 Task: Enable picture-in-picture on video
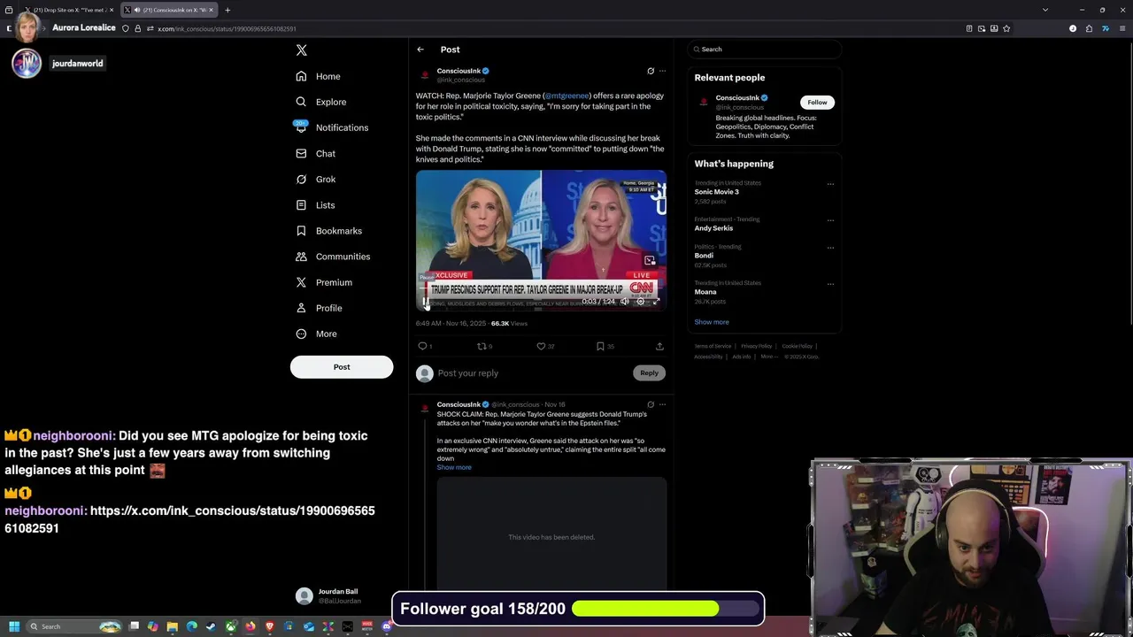pos(650,260)
